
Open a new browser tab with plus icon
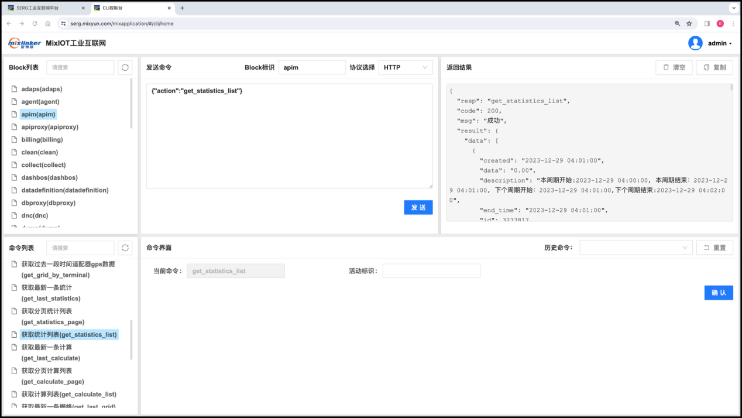(x=182, y=8)
